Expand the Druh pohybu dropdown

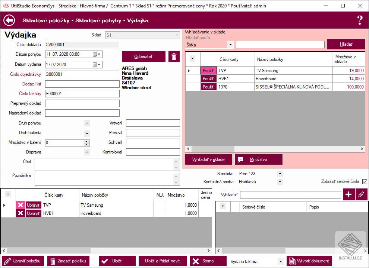pyautogui.click(x=87, y=123)
